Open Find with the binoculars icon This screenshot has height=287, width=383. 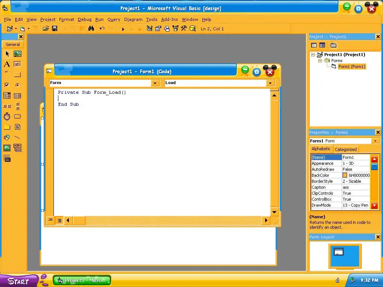91,28
